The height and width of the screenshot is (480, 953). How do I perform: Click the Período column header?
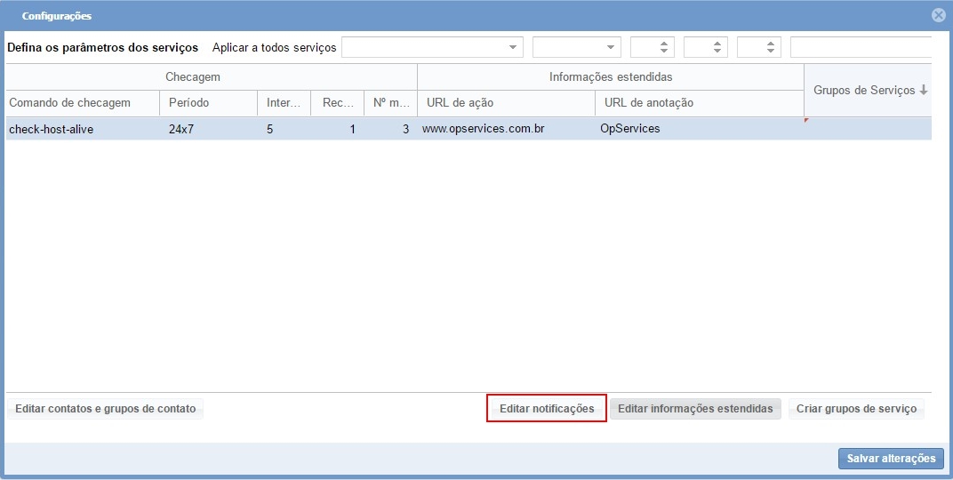pos(207,103)
